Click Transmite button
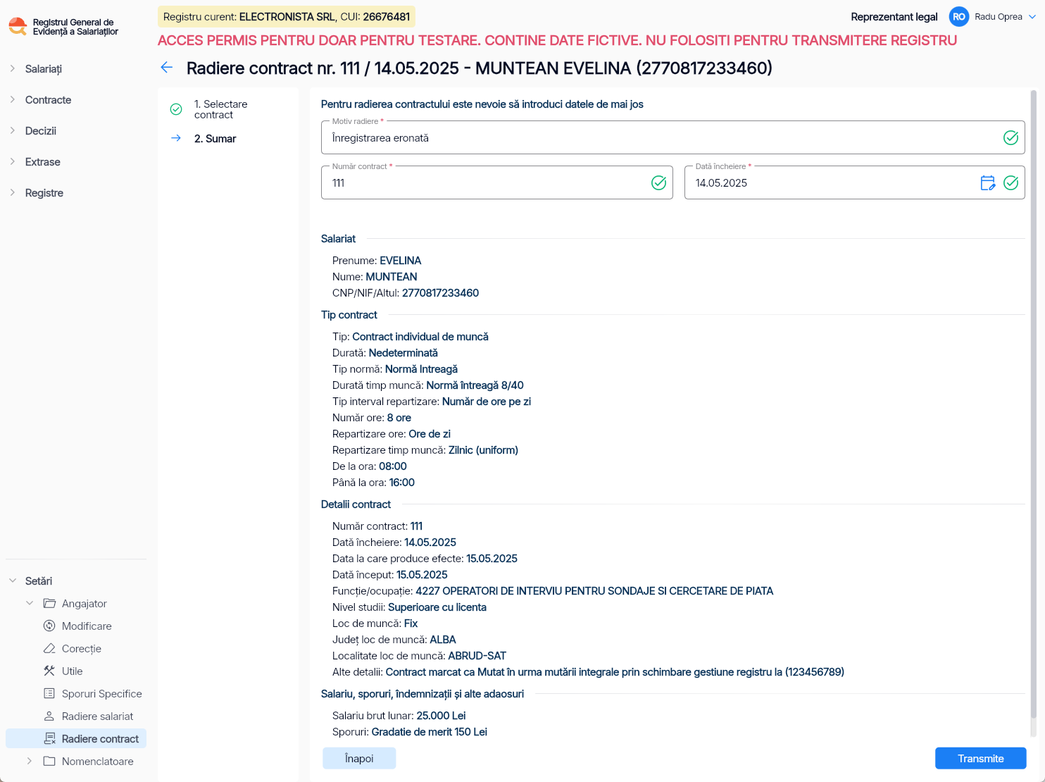The width and height of the screenshot is (1045, 782). (x=980, y=758)
